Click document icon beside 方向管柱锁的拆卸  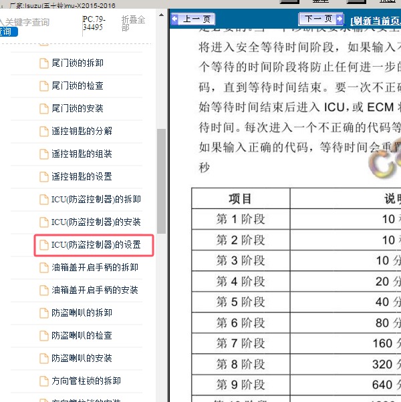pos(44,381)
